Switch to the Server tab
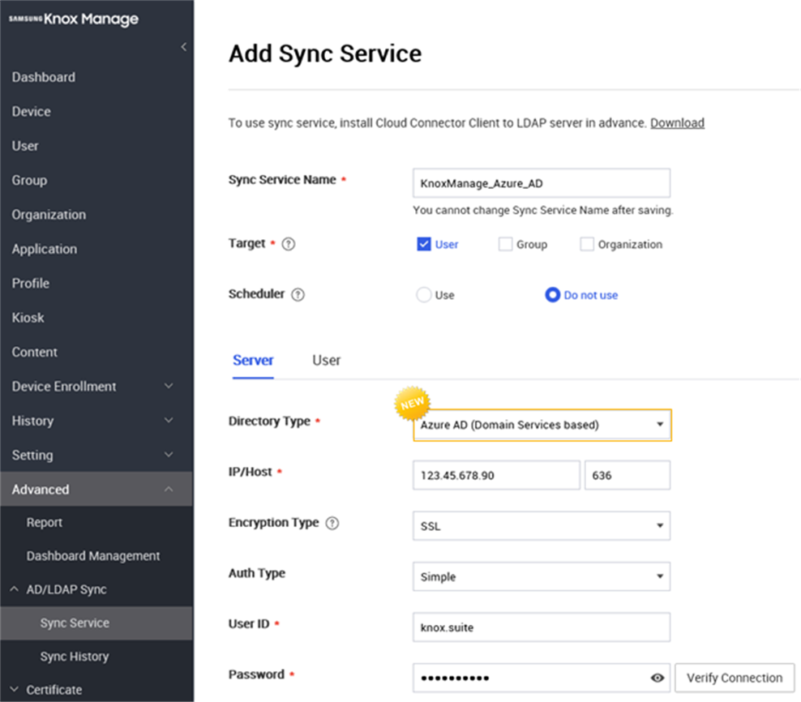The height and width of the screenshot is (702, 801). 253,361
